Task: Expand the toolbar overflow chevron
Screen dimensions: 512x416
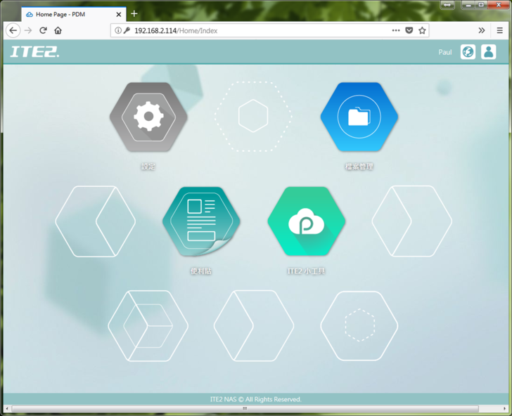Action: [x=482, y=30]
